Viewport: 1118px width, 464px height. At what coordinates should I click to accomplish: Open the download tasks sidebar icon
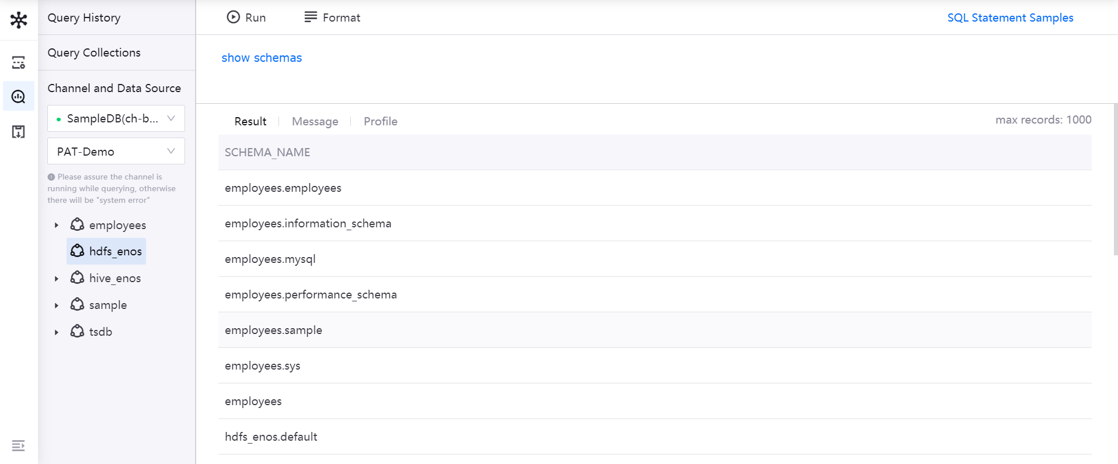19,131
